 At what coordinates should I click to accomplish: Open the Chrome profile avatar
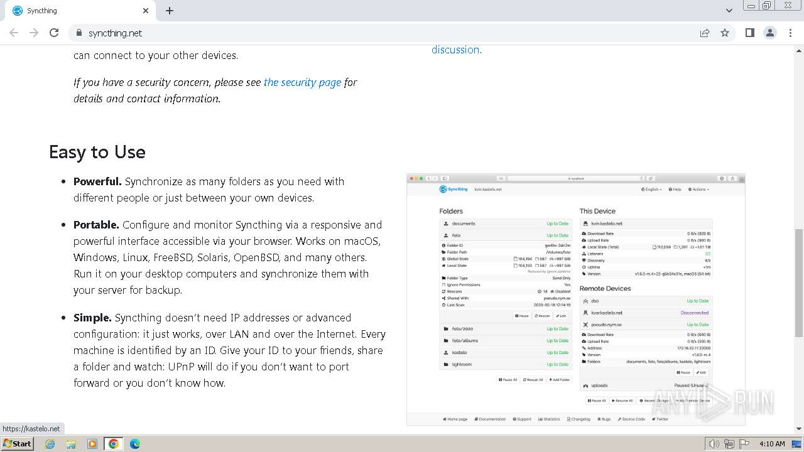click(770, 33)
